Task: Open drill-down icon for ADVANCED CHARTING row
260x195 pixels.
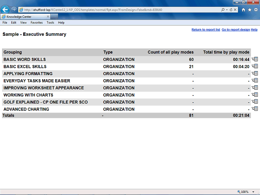Action: tap(255, 108)
